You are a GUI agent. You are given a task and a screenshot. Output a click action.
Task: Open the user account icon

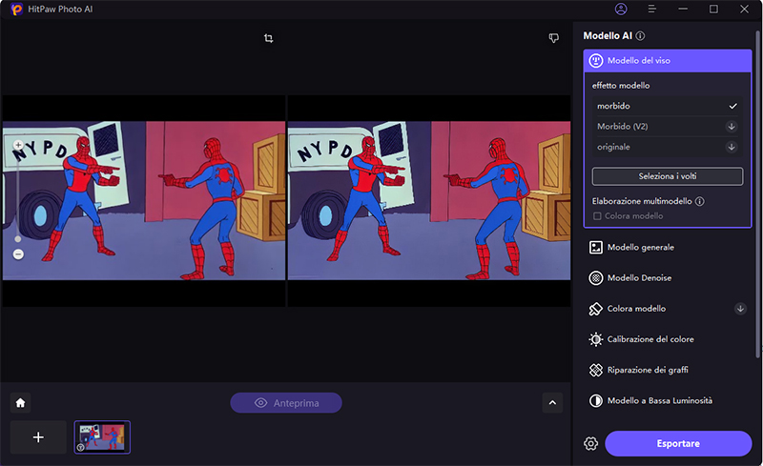tap(621, 9)
